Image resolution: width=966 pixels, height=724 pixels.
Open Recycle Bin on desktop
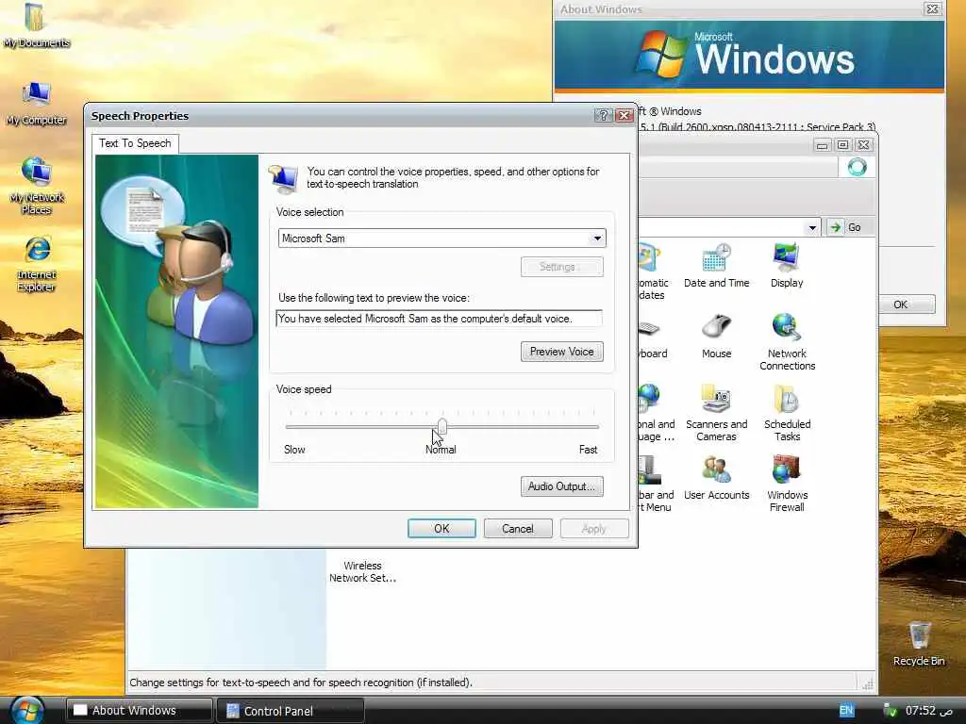(x=919, y=643)
